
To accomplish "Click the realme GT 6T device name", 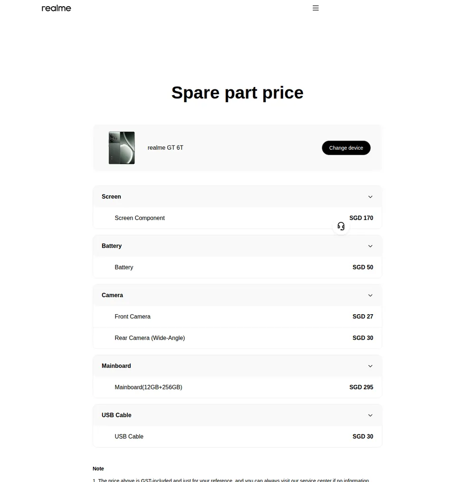I will tap(165, 148).
